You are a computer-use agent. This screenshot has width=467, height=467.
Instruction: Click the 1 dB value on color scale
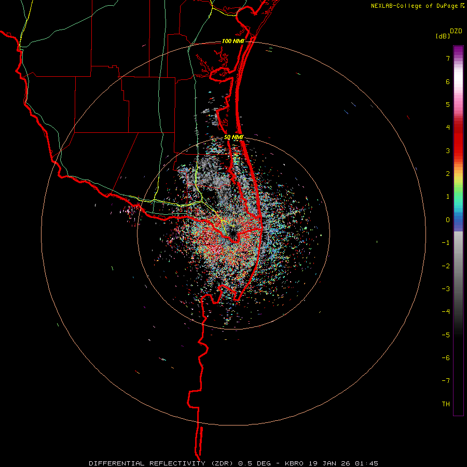pyautogui.click(x=448, y=197)
